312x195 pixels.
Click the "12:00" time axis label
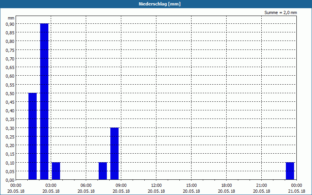coord(156,186)
